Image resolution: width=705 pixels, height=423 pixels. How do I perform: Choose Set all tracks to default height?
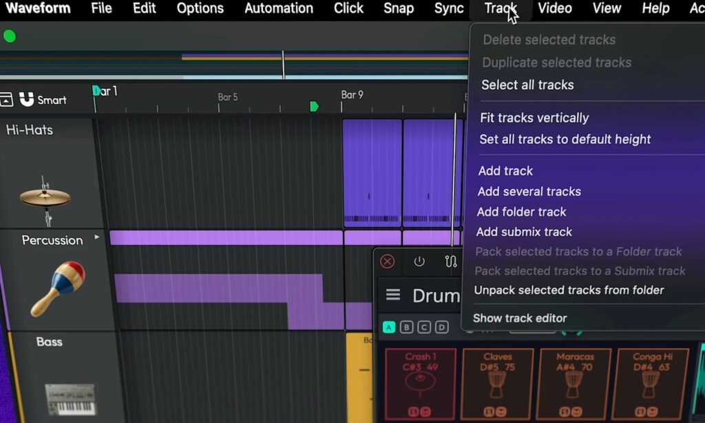click(x=565, y=139)
